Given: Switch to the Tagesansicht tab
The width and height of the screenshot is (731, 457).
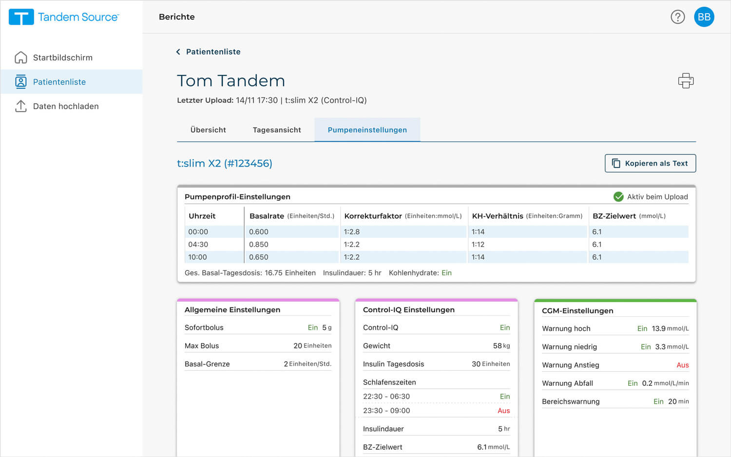Looking at the screenshot, I should [277, 130].
